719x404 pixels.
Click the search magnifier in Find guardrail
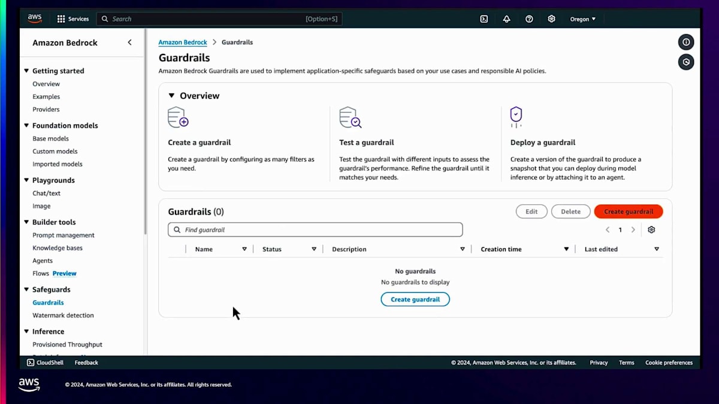[177, 230]
